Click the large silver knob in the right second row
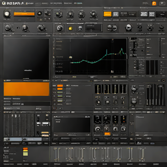 coord(129,27)
